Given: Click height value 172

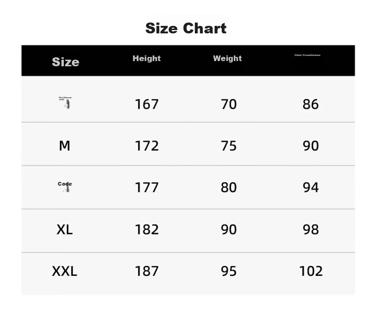Looking at the screenshot, I should [x=147, y=146].
